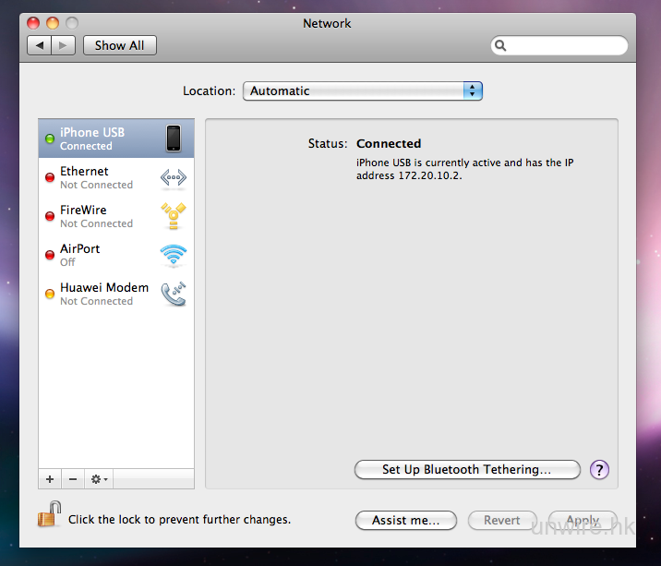Click the iPhone USB device icon
The width and height of the screenshot is (661, 566).
(x=173, y=138)
